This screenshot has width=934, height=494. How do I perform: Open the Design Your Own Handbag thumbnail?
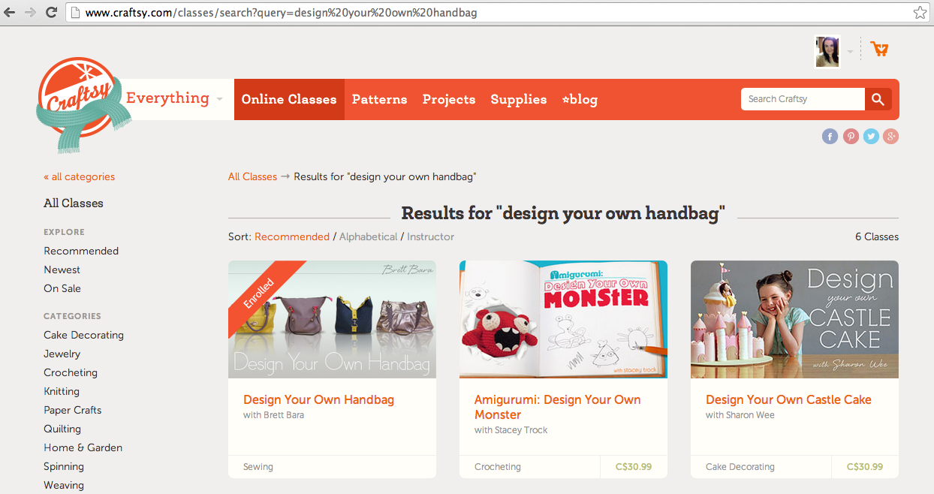click(332, 319)
